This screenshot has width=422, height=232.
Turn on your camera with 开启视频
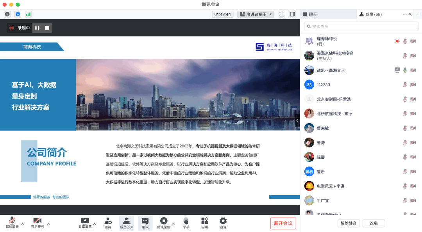(x=37, y=223)
